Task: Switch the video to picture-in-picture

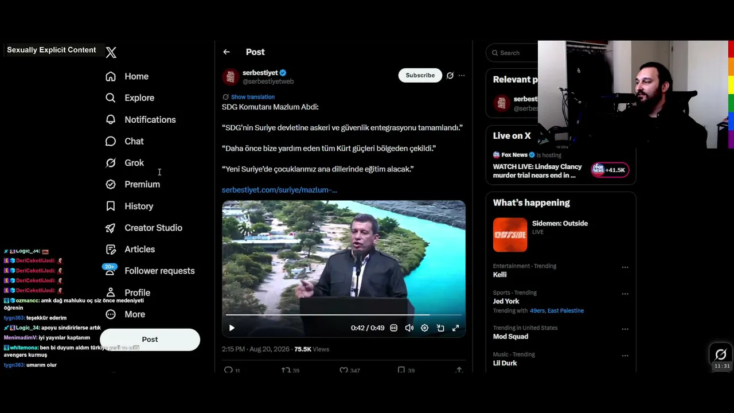Action: click(x=440, y=328)
